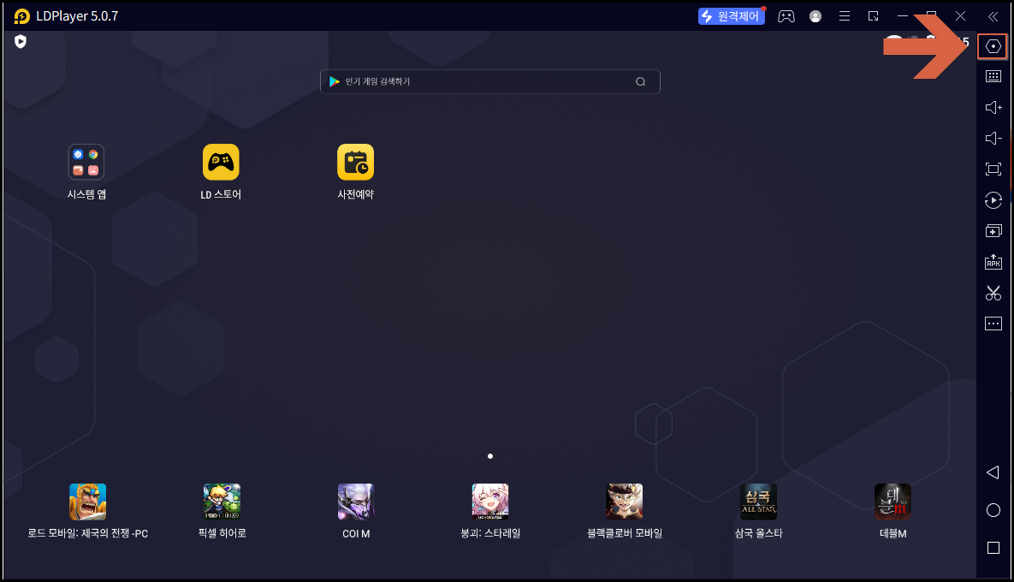Click the home screen page indicator dot

point(490,456)
